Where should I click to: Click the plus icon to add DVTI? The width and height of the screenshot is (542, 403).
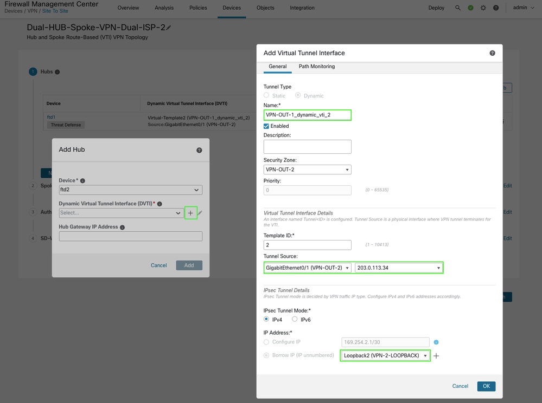[190, 213]
